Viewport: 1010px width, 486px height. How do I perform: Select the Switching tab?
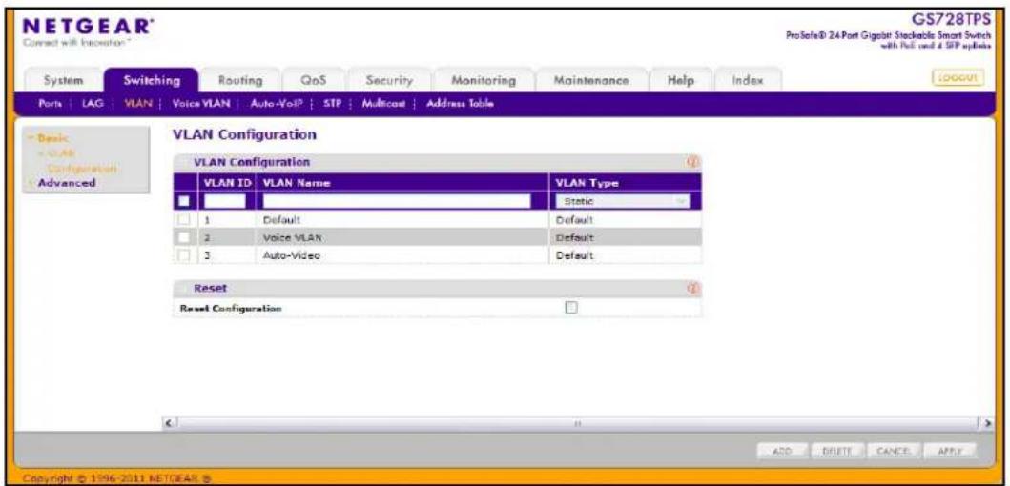152,81
